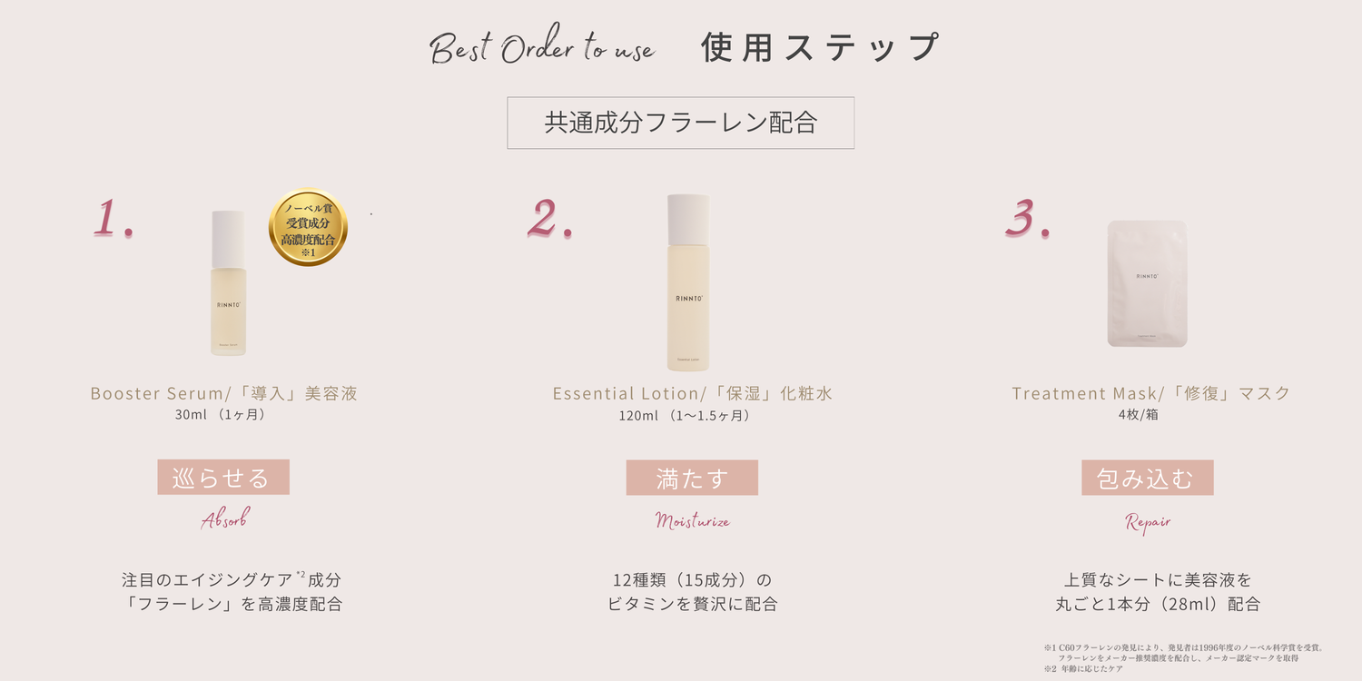Viewport: 1362px width, 681px height.
Task: Click the pink step number 3
Action: (x=1027, y=220)
